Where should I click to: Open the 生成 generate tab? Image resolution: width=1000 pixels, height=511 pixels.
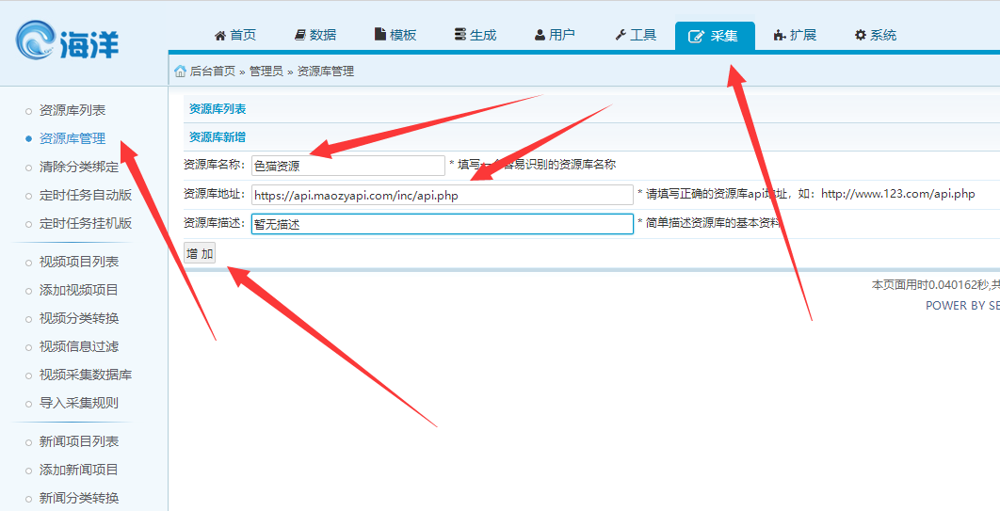tap(476, 35)
